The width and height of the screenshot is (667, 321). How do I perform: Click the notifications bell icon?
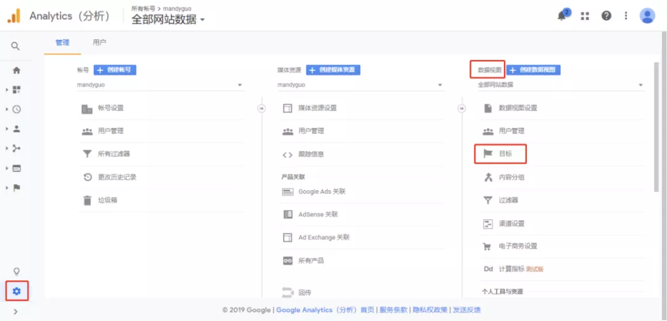click(x=562, y=16)
